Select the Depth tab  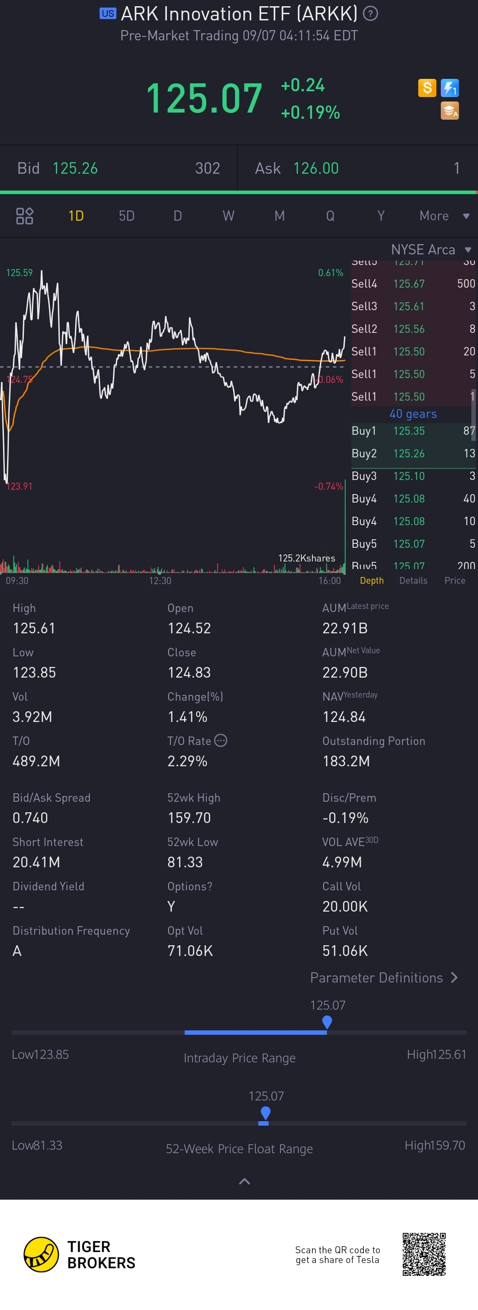(372, 580)
